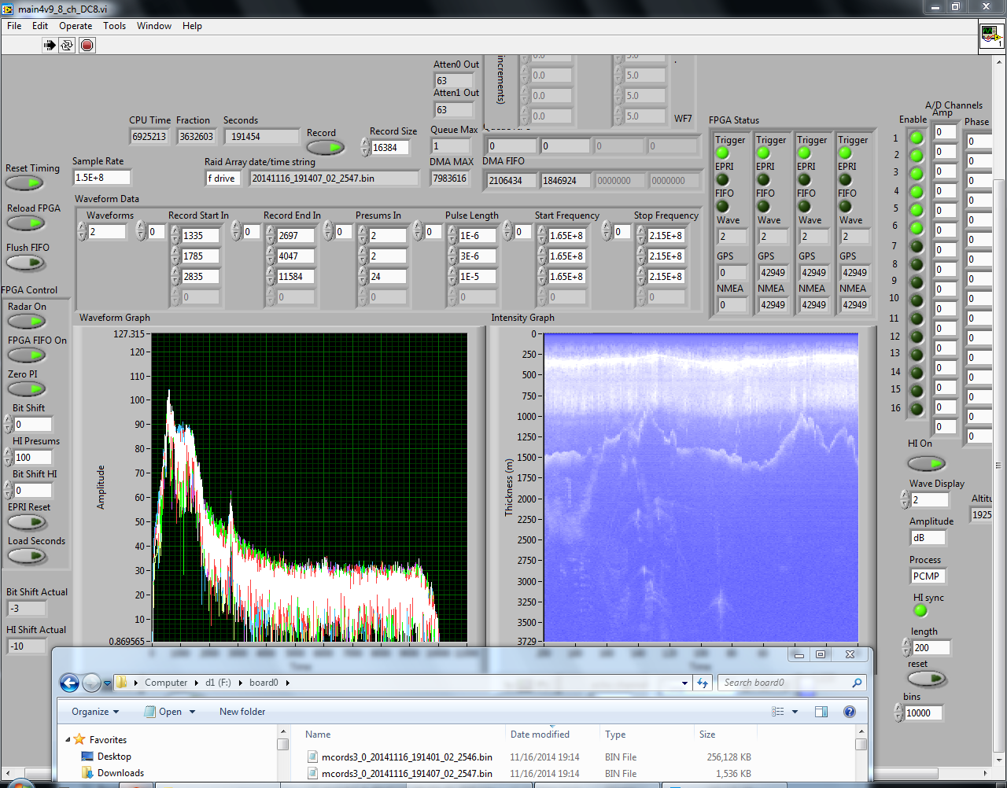Show the Explorer preview pane
The image size is (1007, 788).
(x=821, y=712)
